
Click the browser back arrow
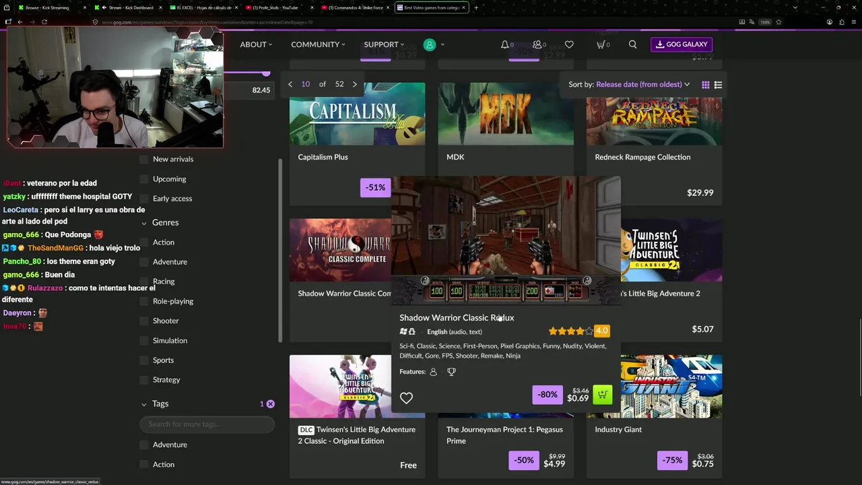(x=20, y=22)
